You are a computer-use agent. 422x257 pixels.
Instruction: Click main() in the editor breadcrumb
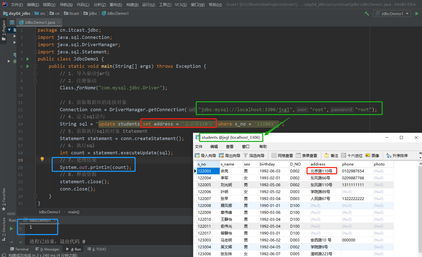tap(74, 212)
